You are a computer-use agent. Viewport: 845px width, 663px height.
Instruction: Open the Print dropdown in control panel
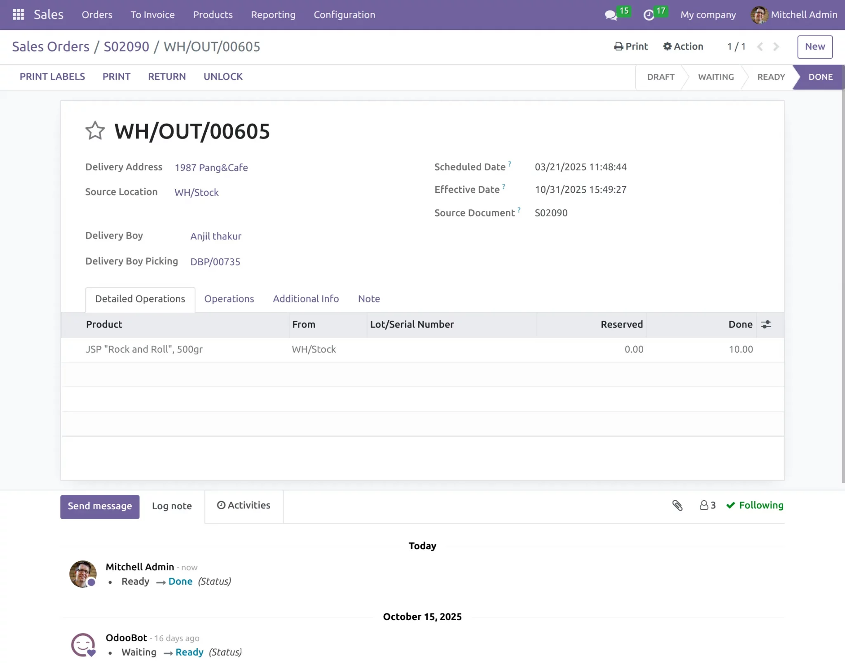point(631,47)
